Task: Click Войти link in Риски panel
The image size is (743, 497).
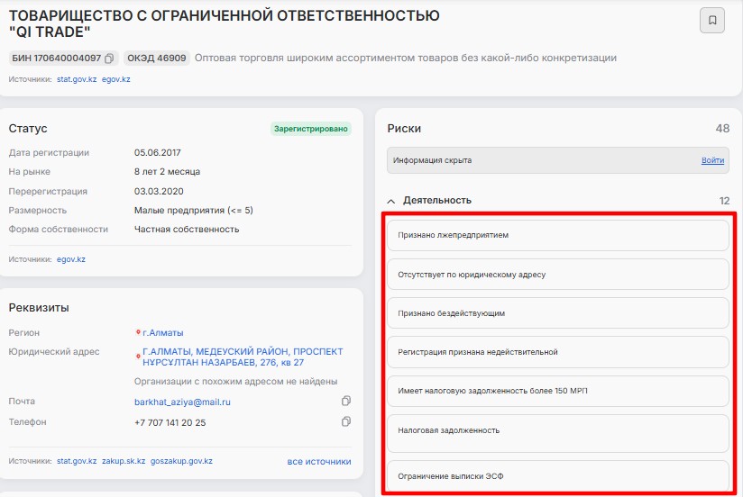Action: pos(712,160)
